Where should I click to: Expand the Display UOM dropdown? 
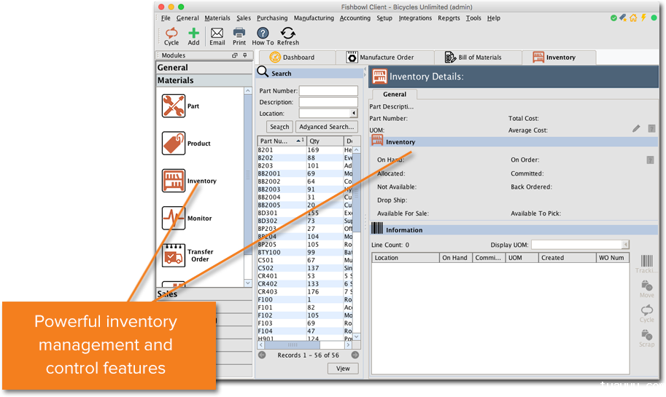coord(625,245)
